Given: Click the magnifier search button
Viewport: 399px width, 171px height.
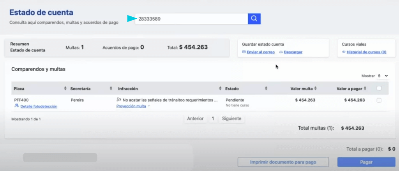Looking at the screenshot, I should click(254, 19).
